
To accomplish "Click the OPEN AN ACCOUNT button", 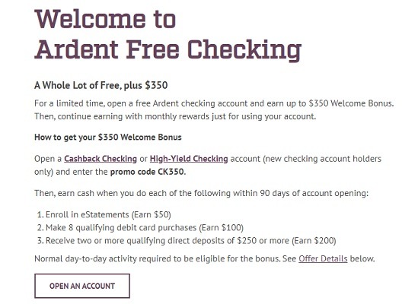I will 82,286.
